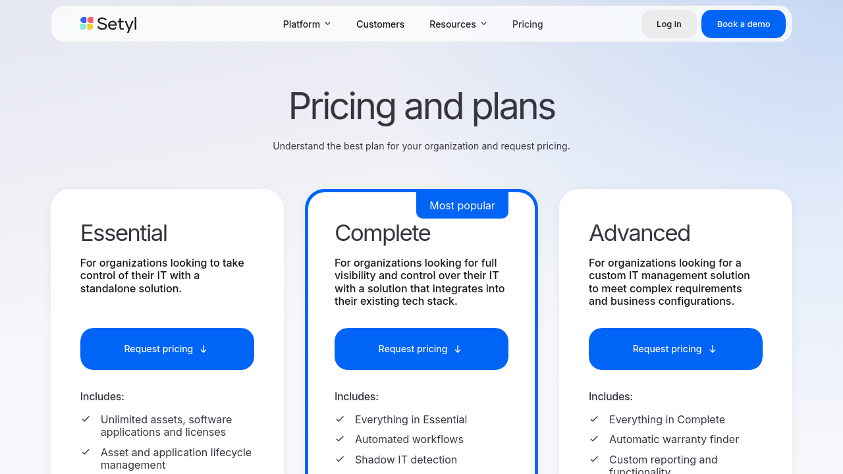Click the down arrow in Advanced's Request pricing

click(x=712, y=350)
